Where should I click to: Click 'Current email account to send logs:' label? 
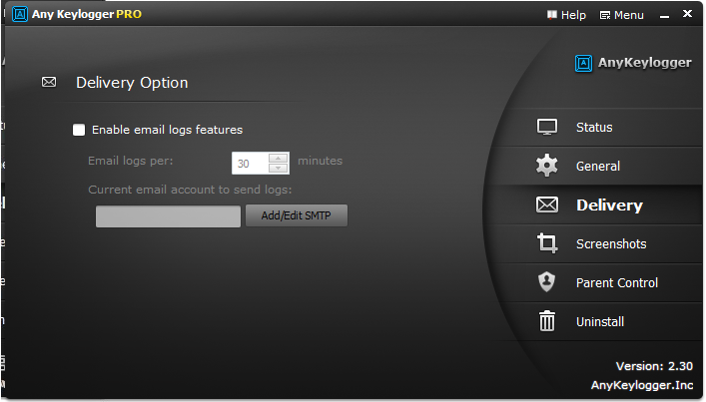[190, 190]
